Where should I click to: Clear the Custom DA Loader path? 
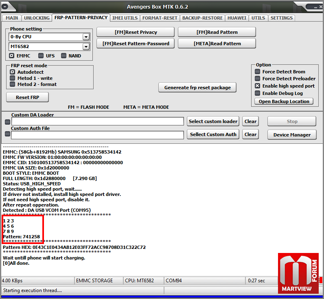tap(250, 121)
